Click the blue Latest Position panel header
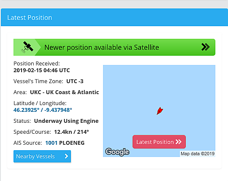 114,17
